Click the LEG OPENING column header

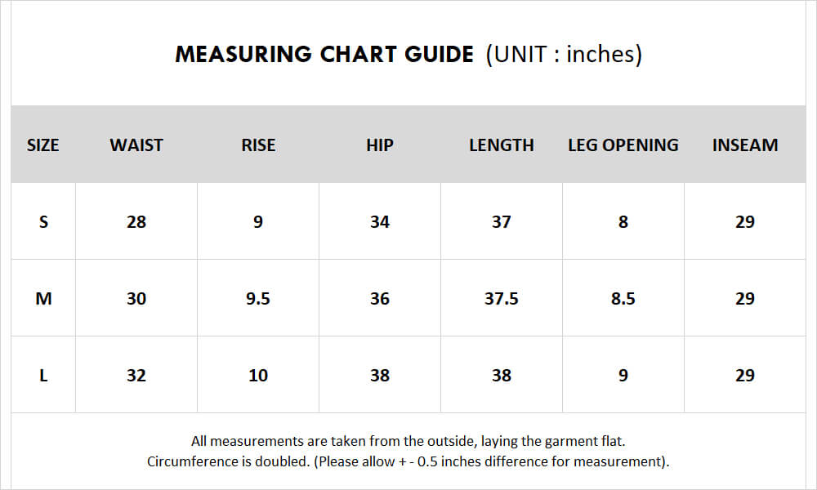tap(623, 145)
